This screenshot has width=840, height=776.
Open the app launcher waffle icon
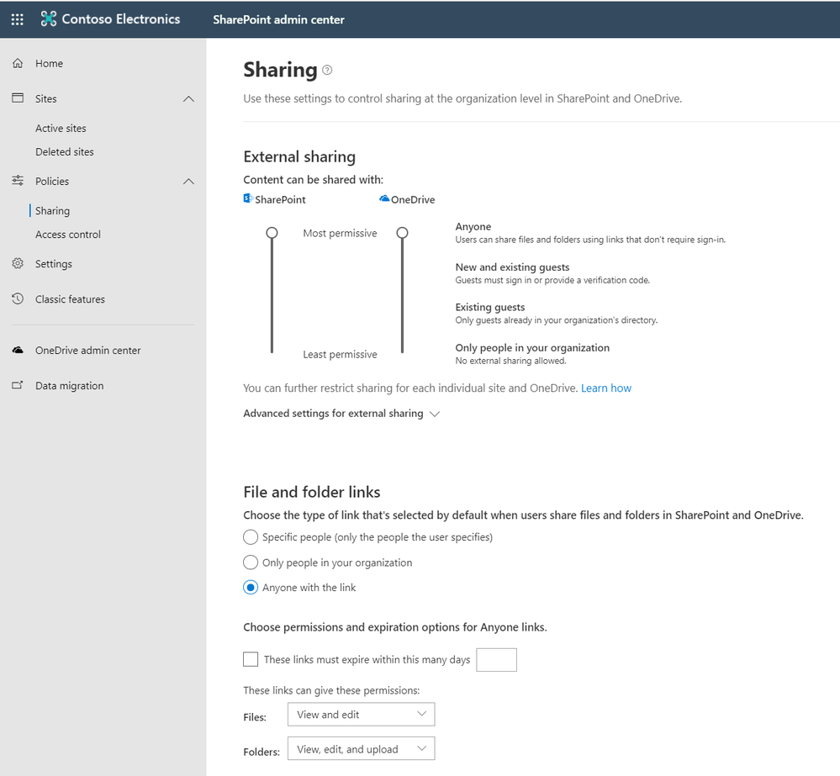(17, 19)
